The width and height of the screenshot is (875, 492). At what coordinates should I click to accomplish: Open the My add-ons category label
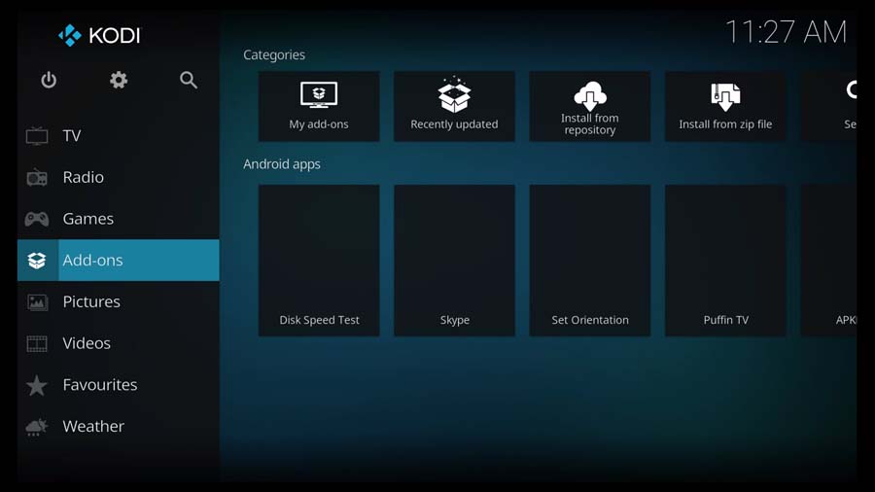click(319, 124)
